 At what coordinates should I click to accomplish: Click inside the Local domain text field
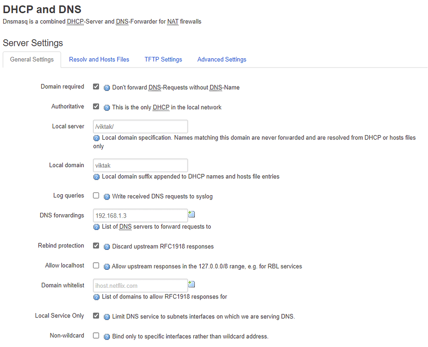tap(140, 165)
